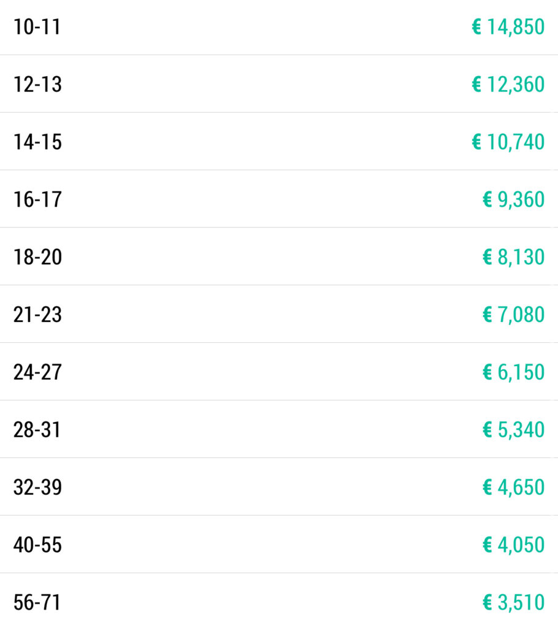Click the 32-39 rank row label
558x628 pixels.
[x=37, y=488]
